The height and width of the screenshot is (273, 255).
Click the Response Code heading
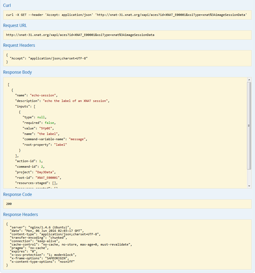click(x=17, y=194)
